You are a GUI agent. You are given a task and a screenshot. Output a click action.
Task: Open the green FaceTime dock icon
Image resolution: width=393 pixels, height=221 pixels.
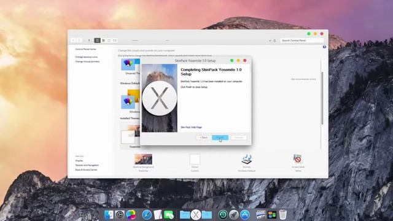169,215
